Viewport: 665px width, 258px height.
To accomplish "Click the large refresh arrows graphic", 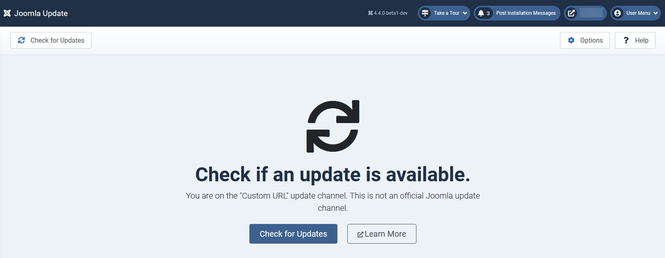I will coord(333,126).
